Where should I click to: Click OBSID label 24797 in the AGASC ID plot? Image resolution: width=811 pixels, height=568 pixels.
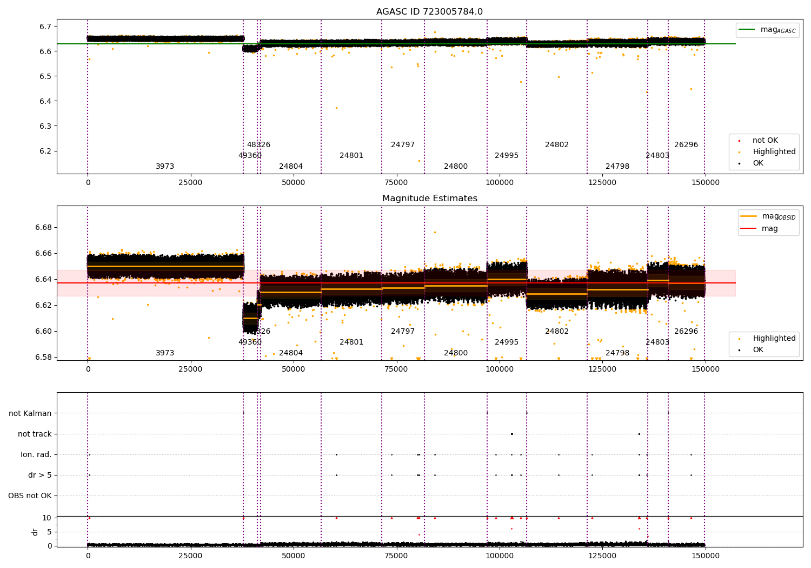pyautogui.click(x=403, y=145)
